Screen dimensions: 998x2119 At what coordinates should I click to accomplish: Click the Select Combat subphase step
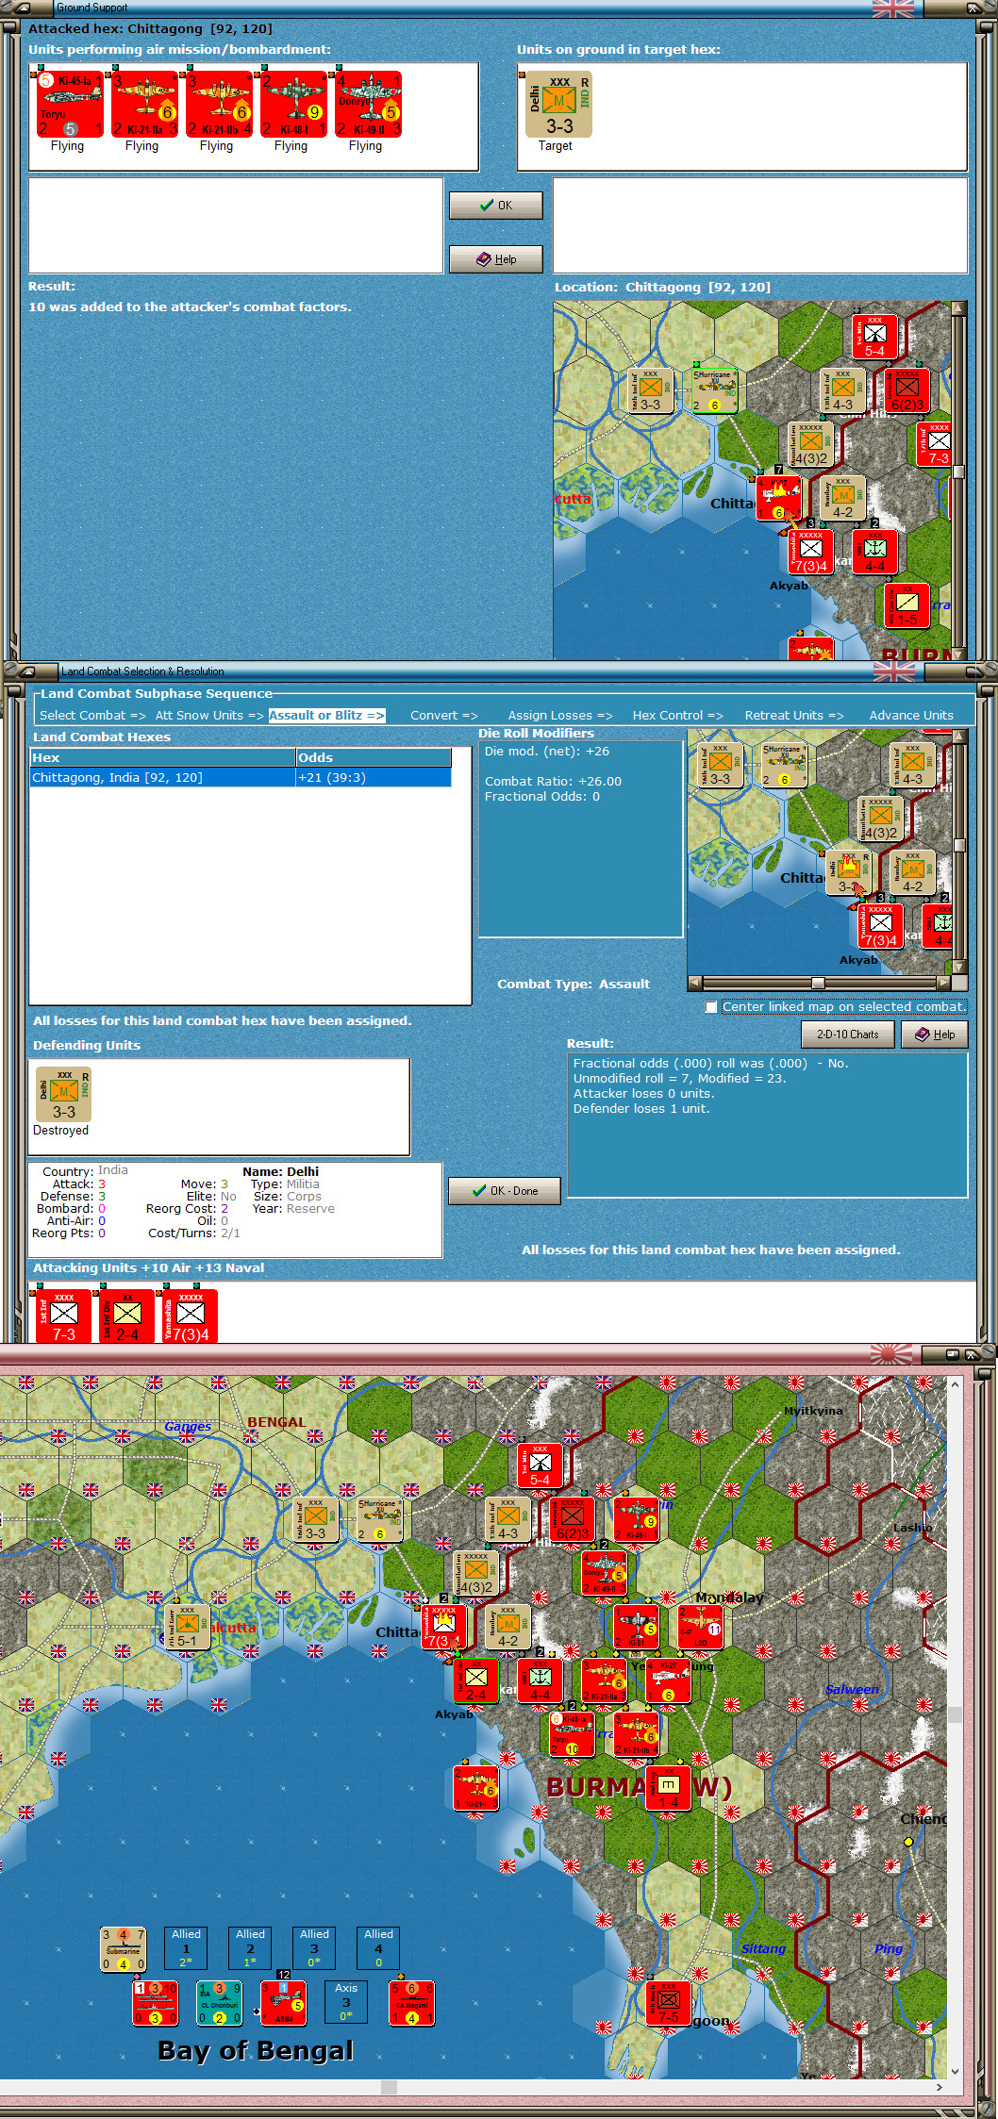[92, 715]
